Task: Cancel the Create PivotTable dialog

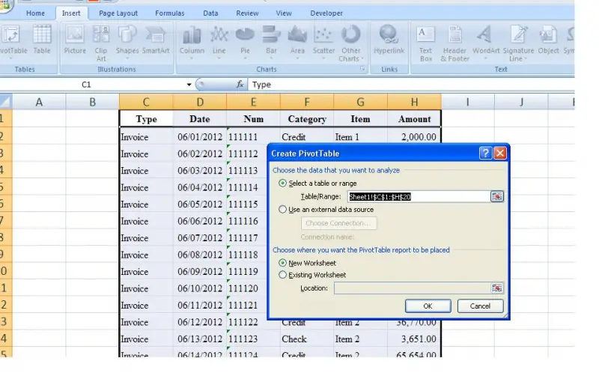Action: tap(480, 306)
